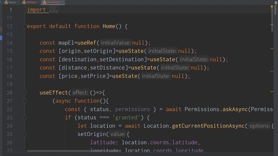Collapse the if block at line 23
278x156 pixels.
(25, 117)
